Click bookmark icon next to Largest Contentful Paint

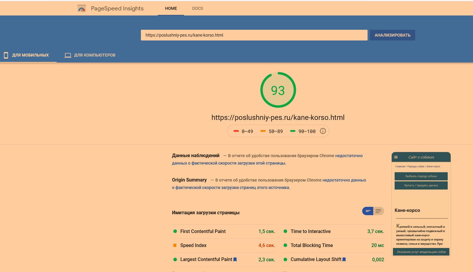(x=235, y=260)
